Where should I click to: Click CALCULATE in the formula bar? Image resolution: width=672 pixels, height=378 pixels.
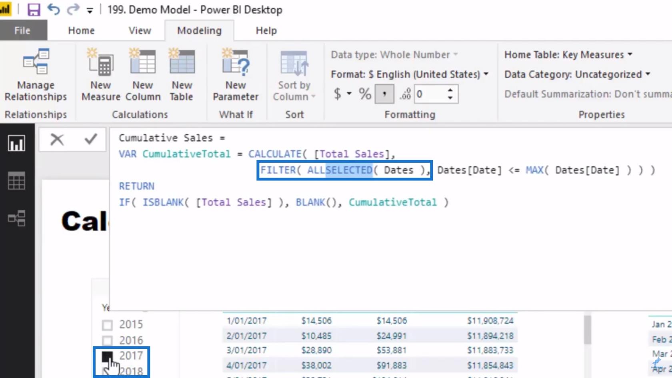click(x=275, y=154)
